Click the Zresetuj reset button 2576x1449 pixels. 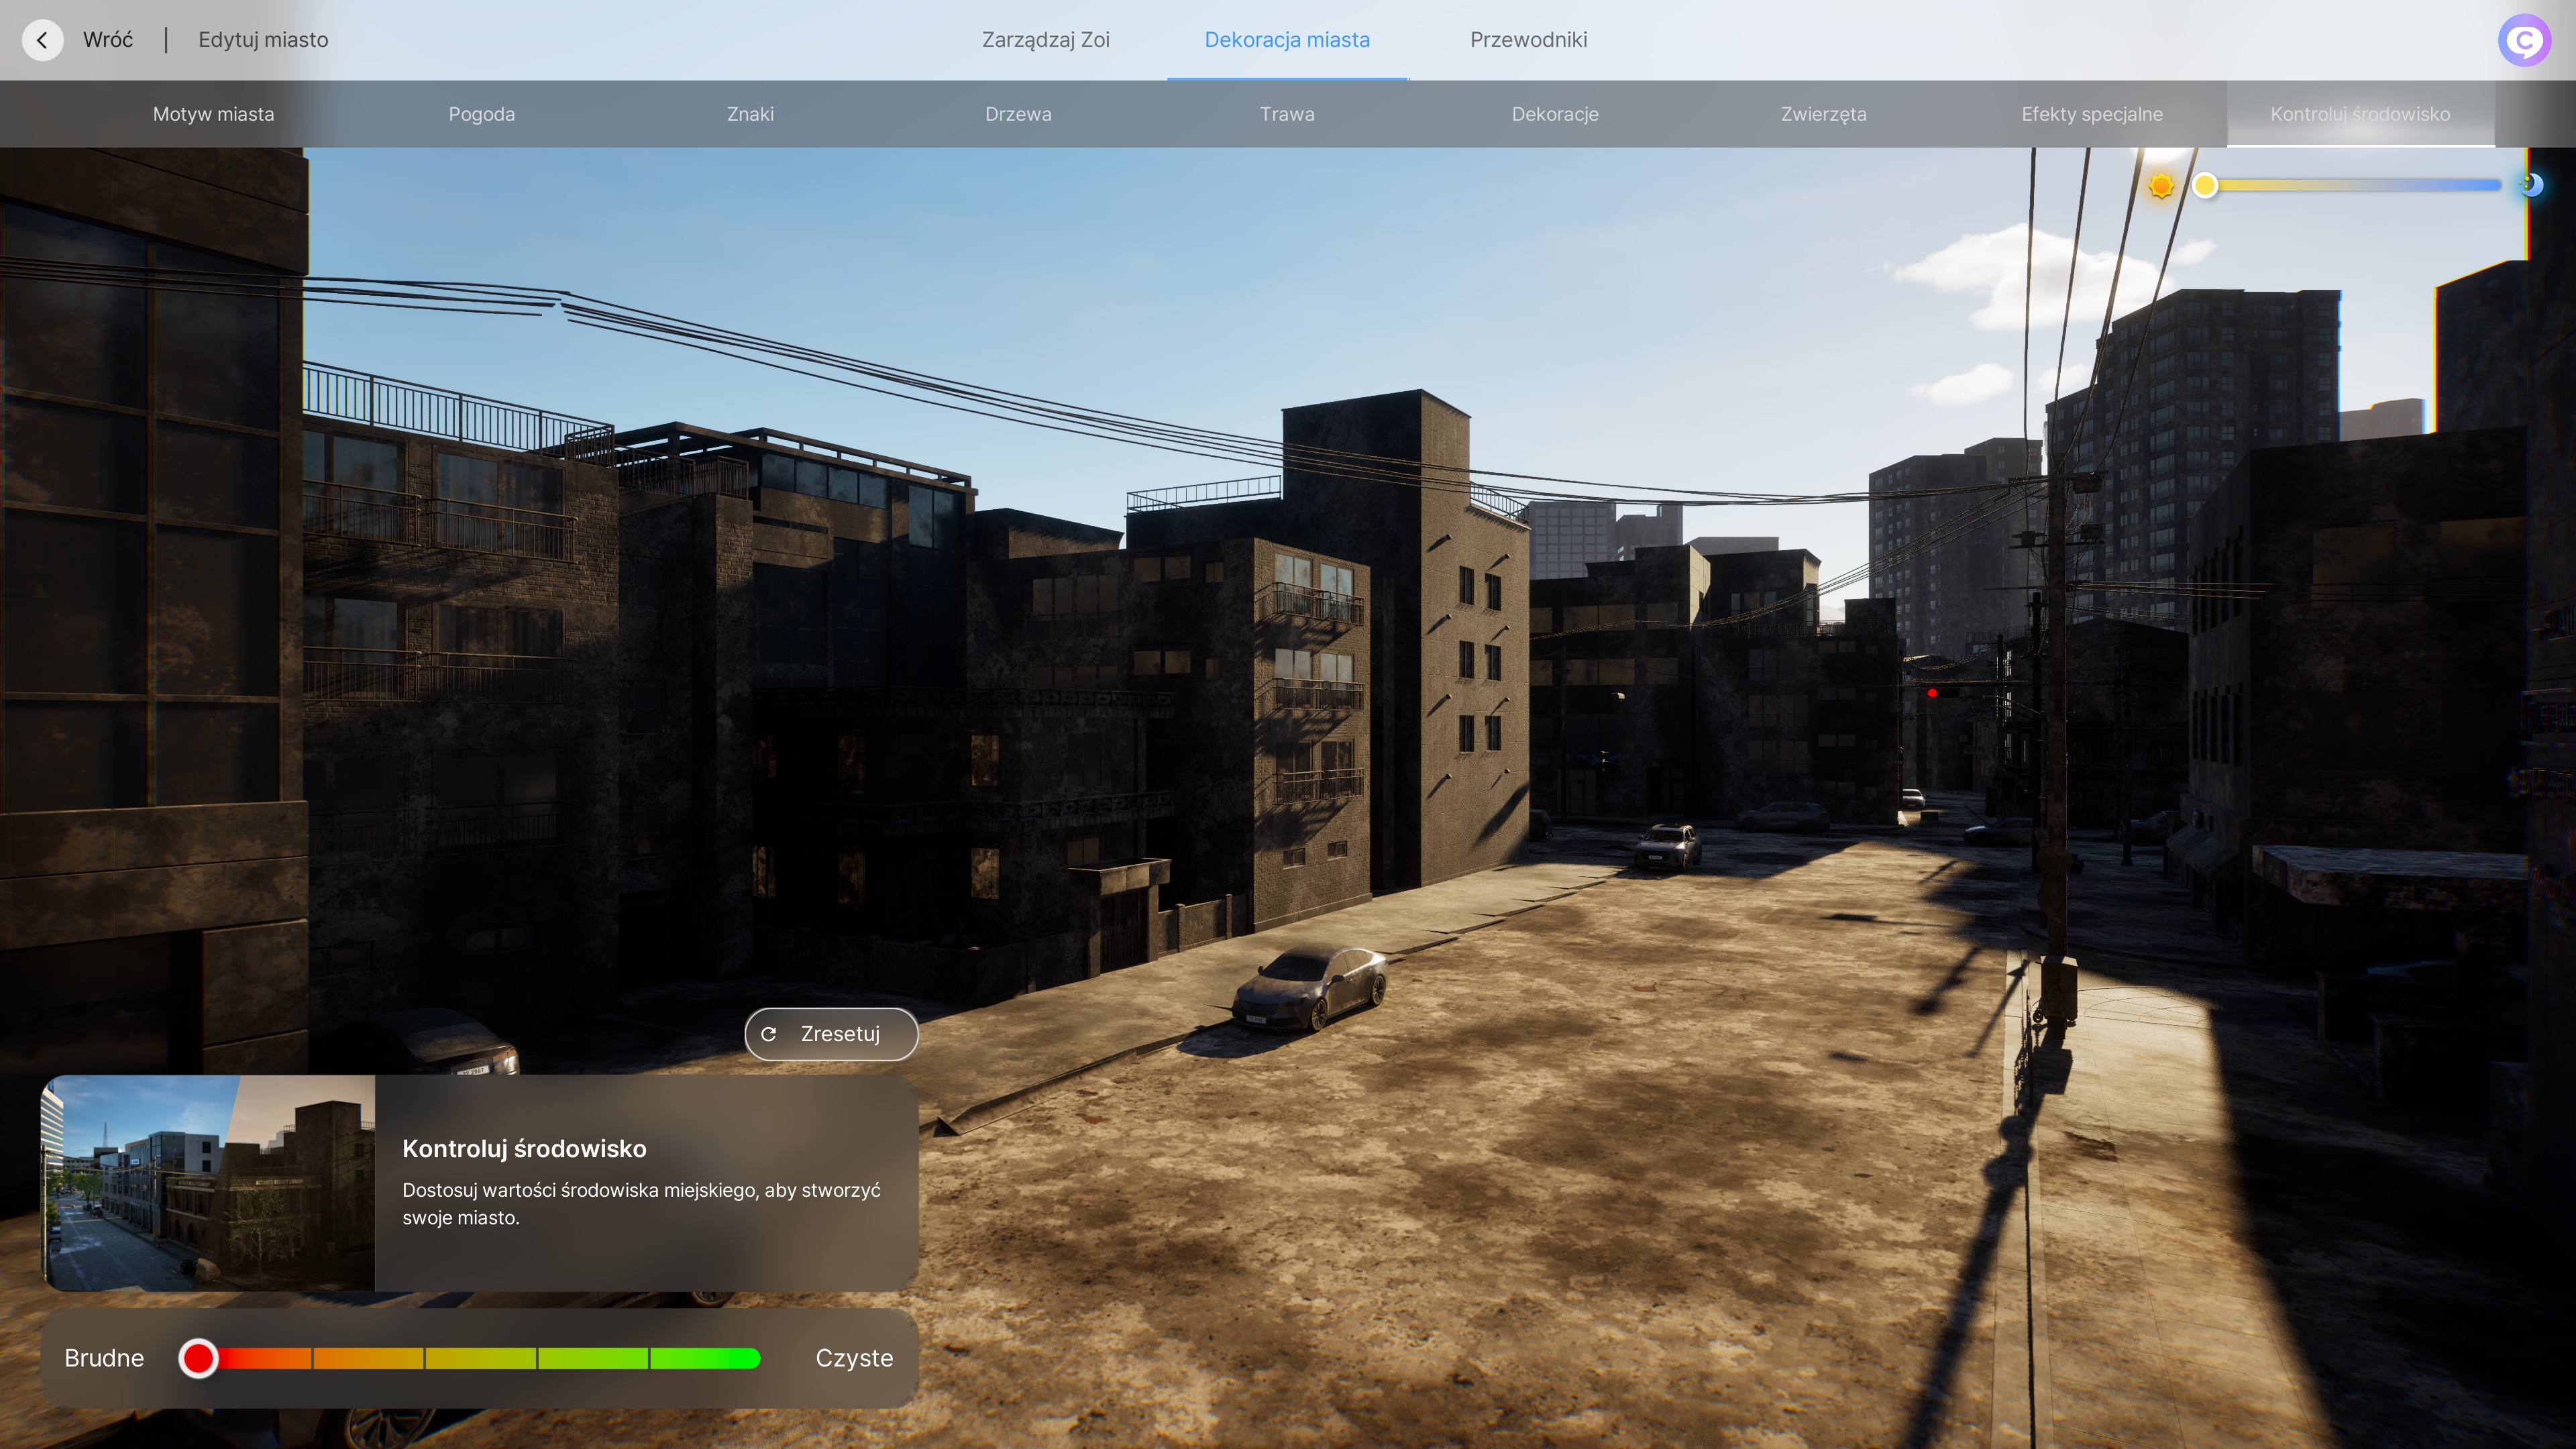(831, 1034)
